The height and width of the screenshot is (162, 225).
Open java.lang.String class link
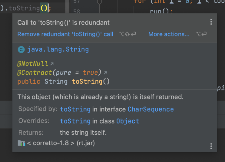pos(58,49)
